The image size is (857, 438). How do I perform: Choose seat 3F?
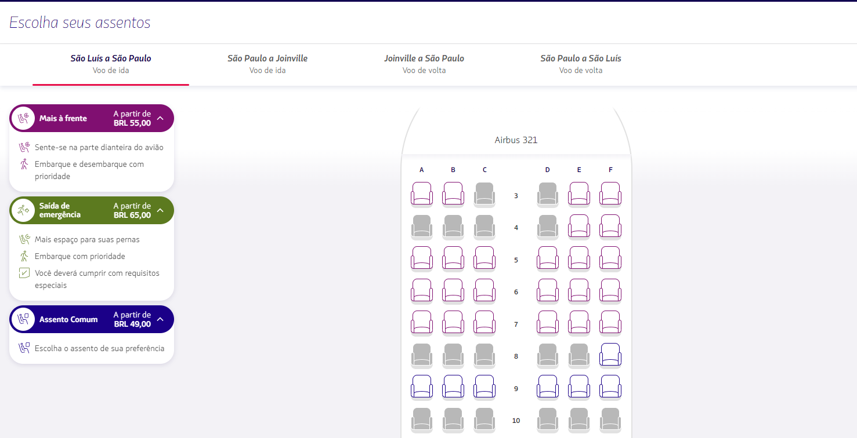[610, 194]
